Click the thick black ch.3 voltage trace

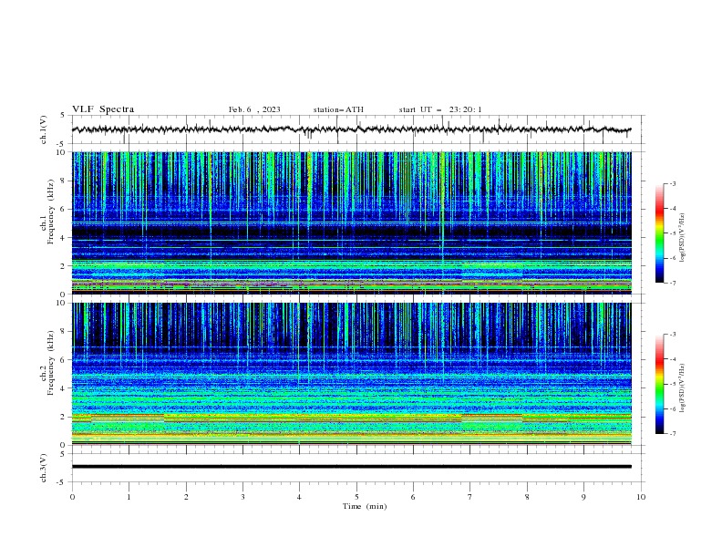[352, 467]
